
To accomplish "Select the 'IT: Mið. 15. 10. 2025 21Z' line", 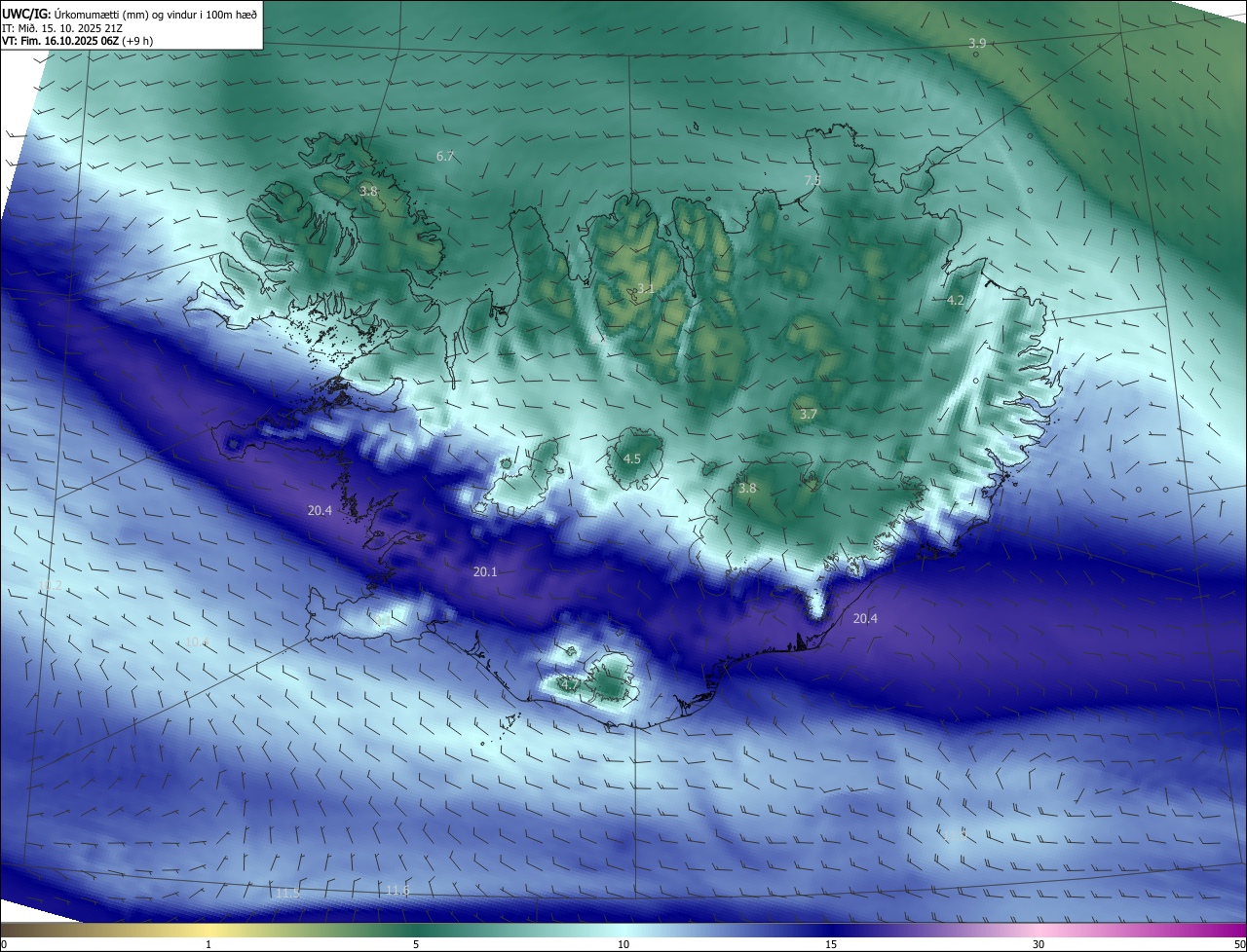I will [x=63, y=28].
